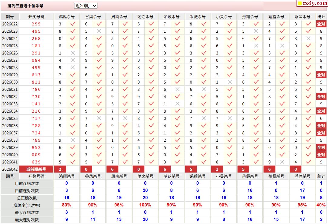328x224 pixels.
Task: Click the 排列三直选个位杀号 page title
Action: [x=25, y=6]
